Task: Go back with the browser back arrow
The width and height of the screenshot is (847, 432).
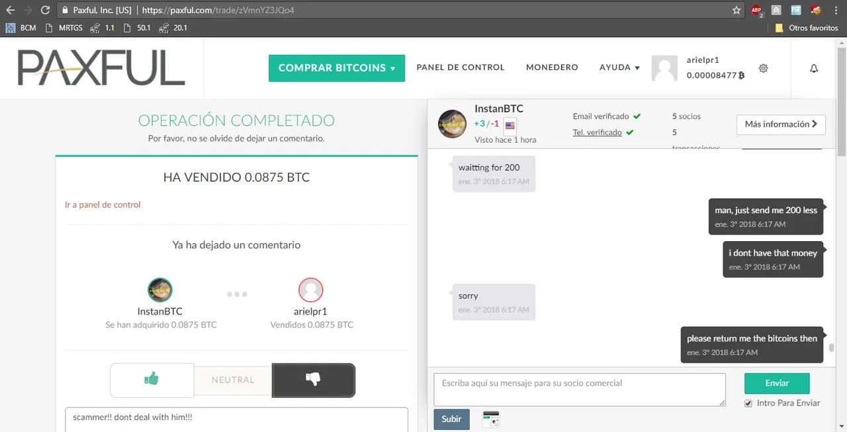Action: [x=10, y=11]
